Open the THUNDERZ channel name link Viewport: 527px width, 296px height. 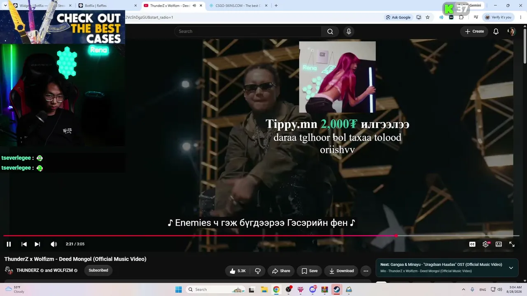tap(28, 271)
